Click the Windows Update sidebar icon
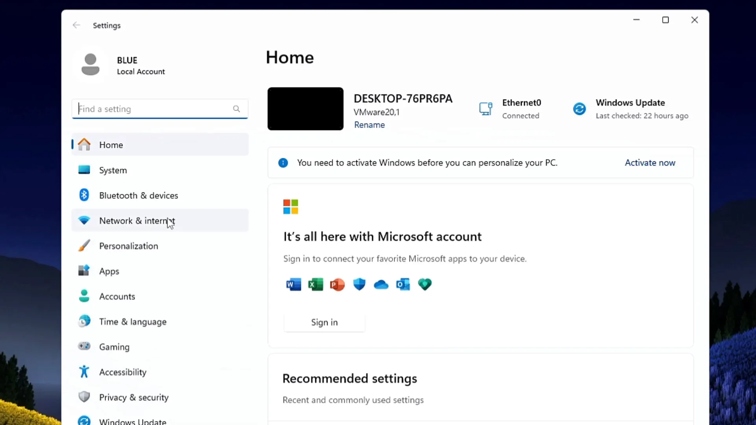756x425 pixels. point(84,421)
